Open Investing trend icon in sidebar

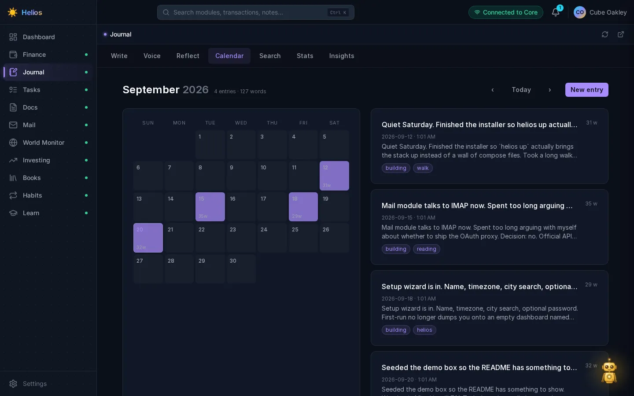(x=13, y=160)
